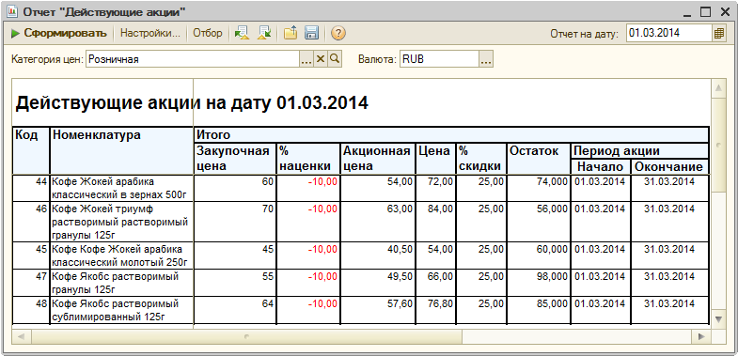This screenshot has height=356, width=738.
Task: Click the horizontal scrollbar right arrow
Action: 701,336
